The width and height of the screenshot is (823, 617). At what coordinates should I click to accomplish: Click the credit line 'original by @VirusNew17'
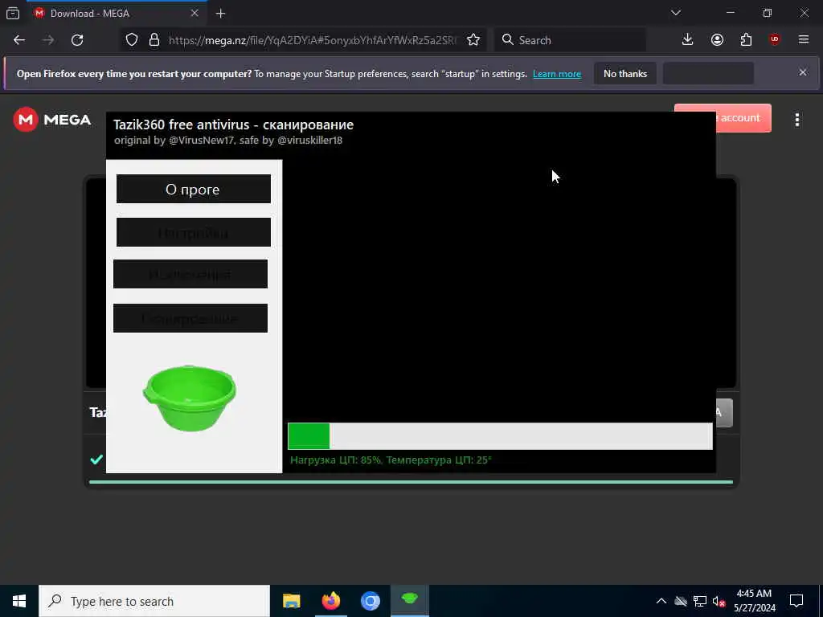coord(174,141)
